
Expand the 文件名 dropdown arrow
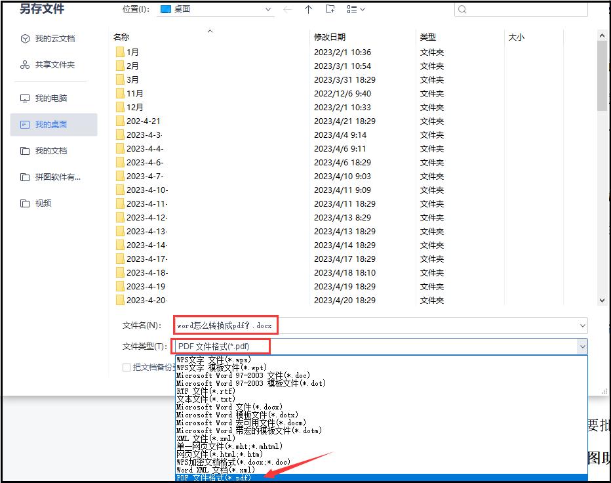click(x=583, y=325)
